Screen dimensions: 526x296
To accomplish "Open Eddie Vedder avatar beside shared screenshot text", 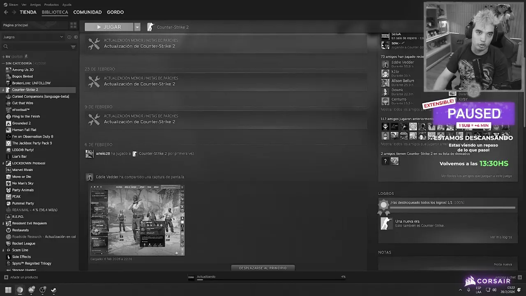I will click(89, 177).
